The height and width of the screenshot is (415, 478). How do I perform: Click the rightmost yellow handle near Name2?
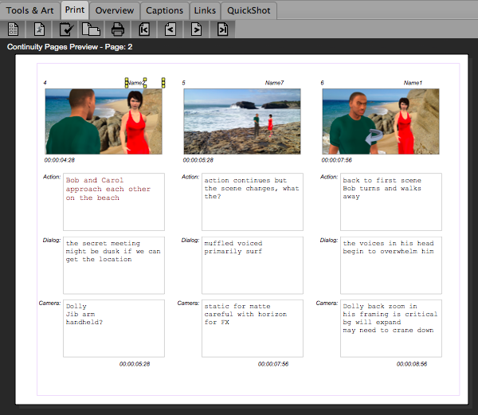click(x=163, y=83)
